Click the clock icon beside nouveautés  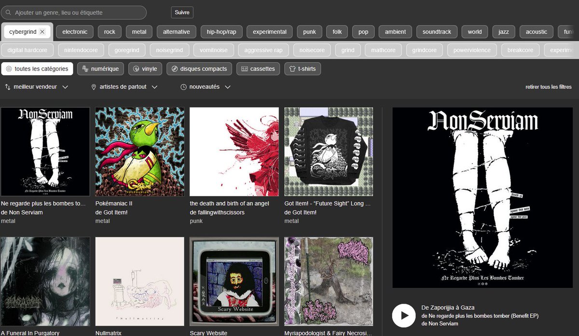184,87
